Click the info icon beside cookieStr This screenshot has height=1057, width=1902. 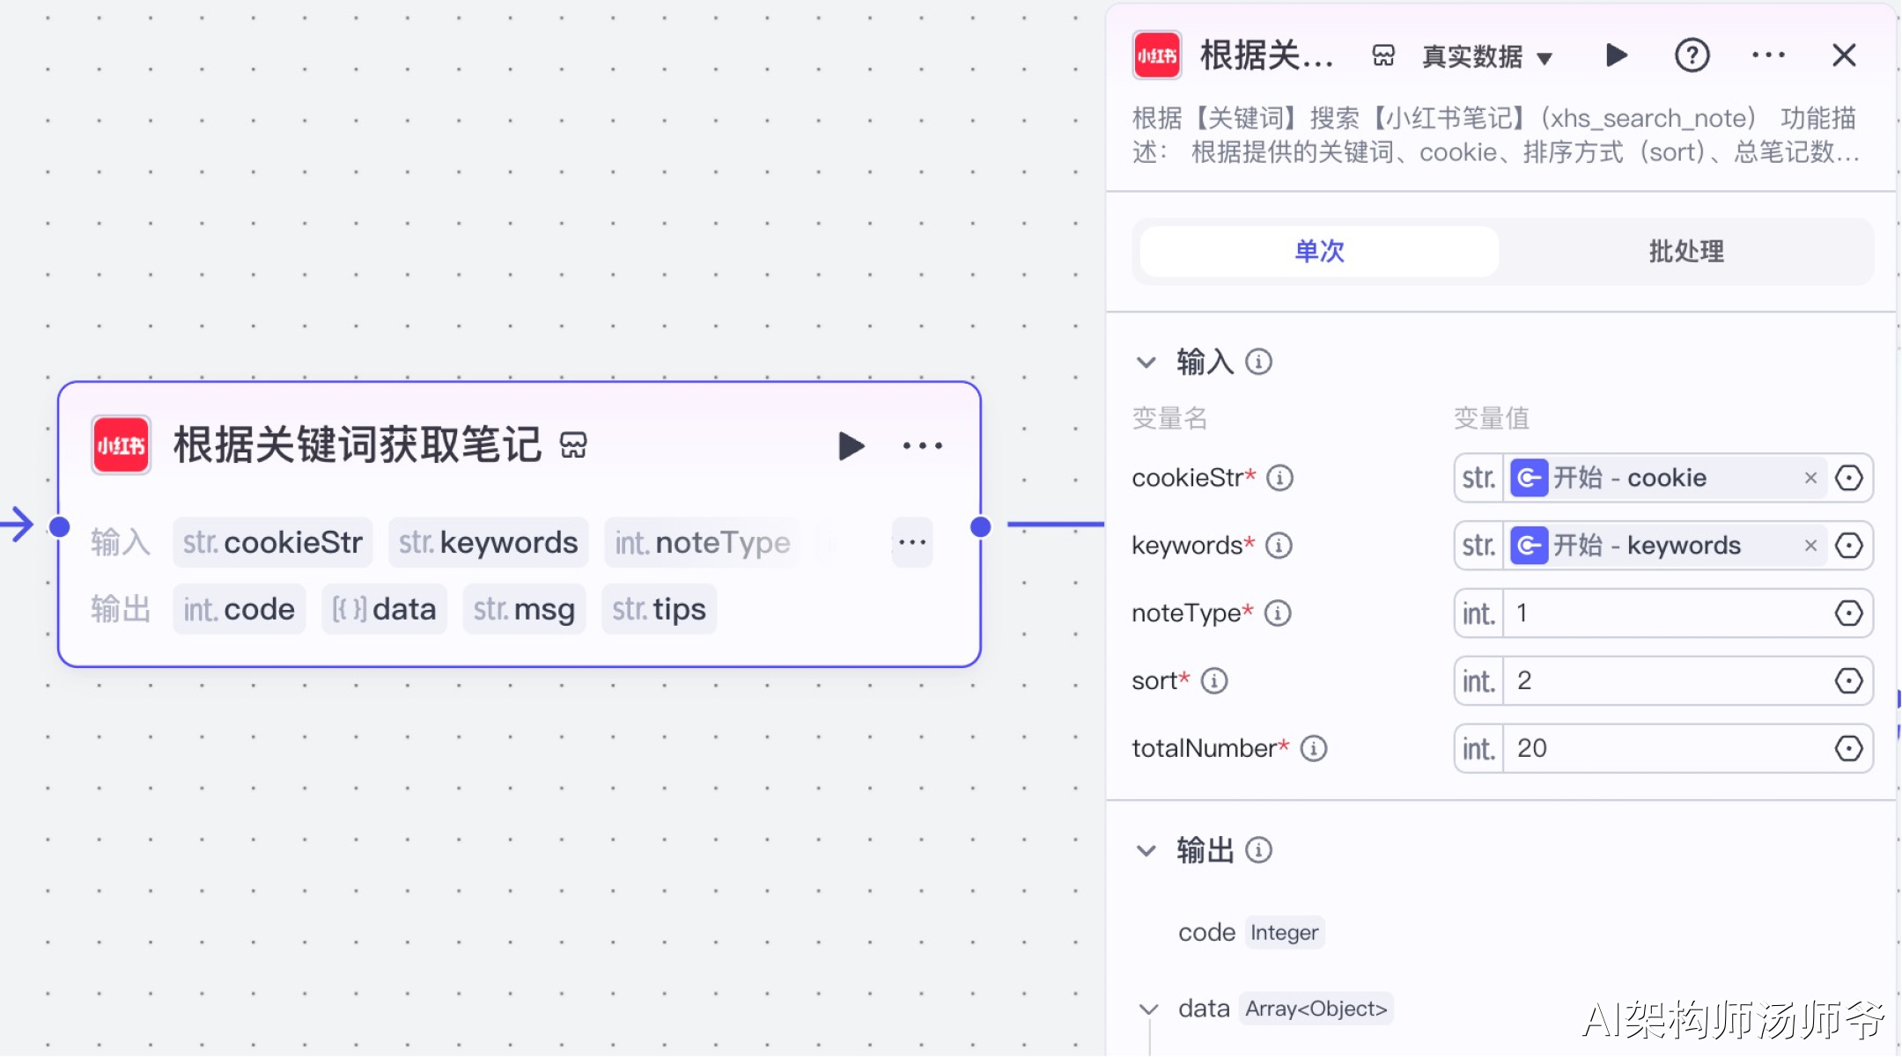click(1279, 478)
